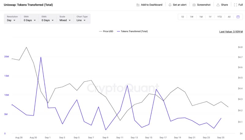Viewport: 245px width, 140px height.
Task: Click the Full screen expand icon
Action: tap(236, 5)
